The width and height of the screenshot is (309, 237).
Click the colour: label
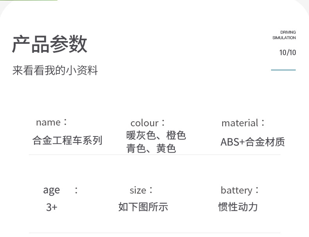148,123
